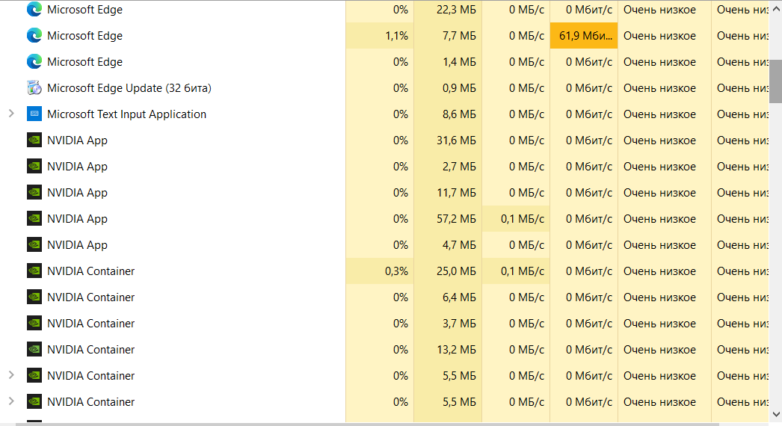The height and width of the screenshot is (426, 782).
Task: Click the NVIDIA App icon using 31,6 МБ
Action: point(34,141)
